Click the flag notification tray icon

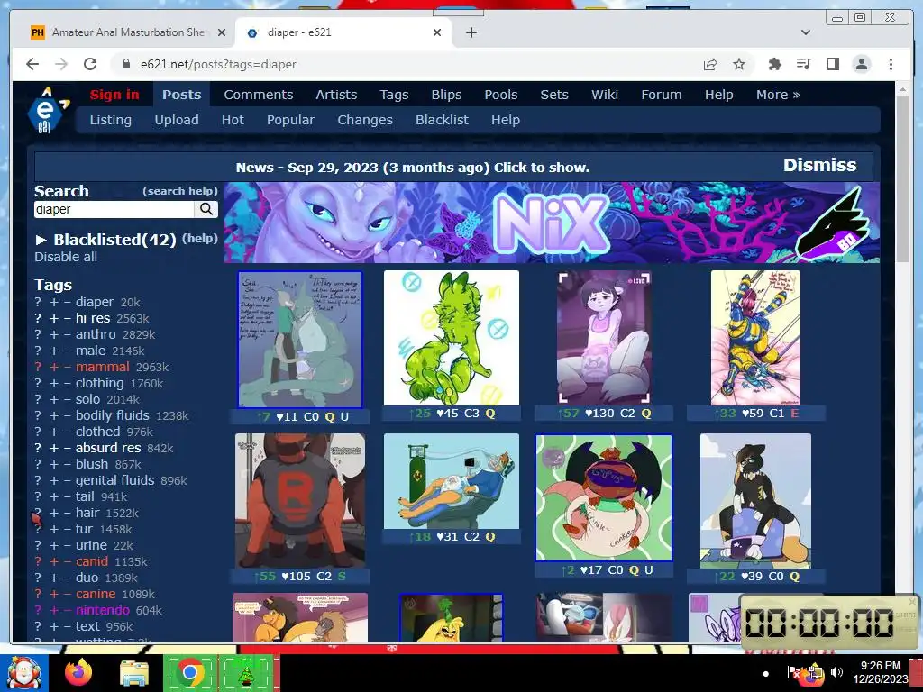click(x=793, y=672)
